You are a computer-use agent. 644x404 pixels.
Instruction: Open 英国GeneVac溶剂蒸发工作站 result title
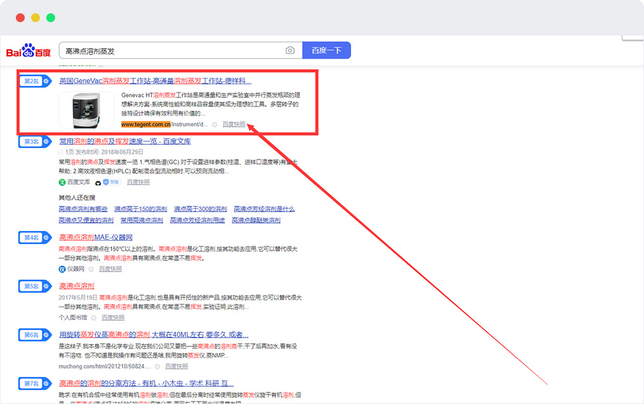pos(155,81)
